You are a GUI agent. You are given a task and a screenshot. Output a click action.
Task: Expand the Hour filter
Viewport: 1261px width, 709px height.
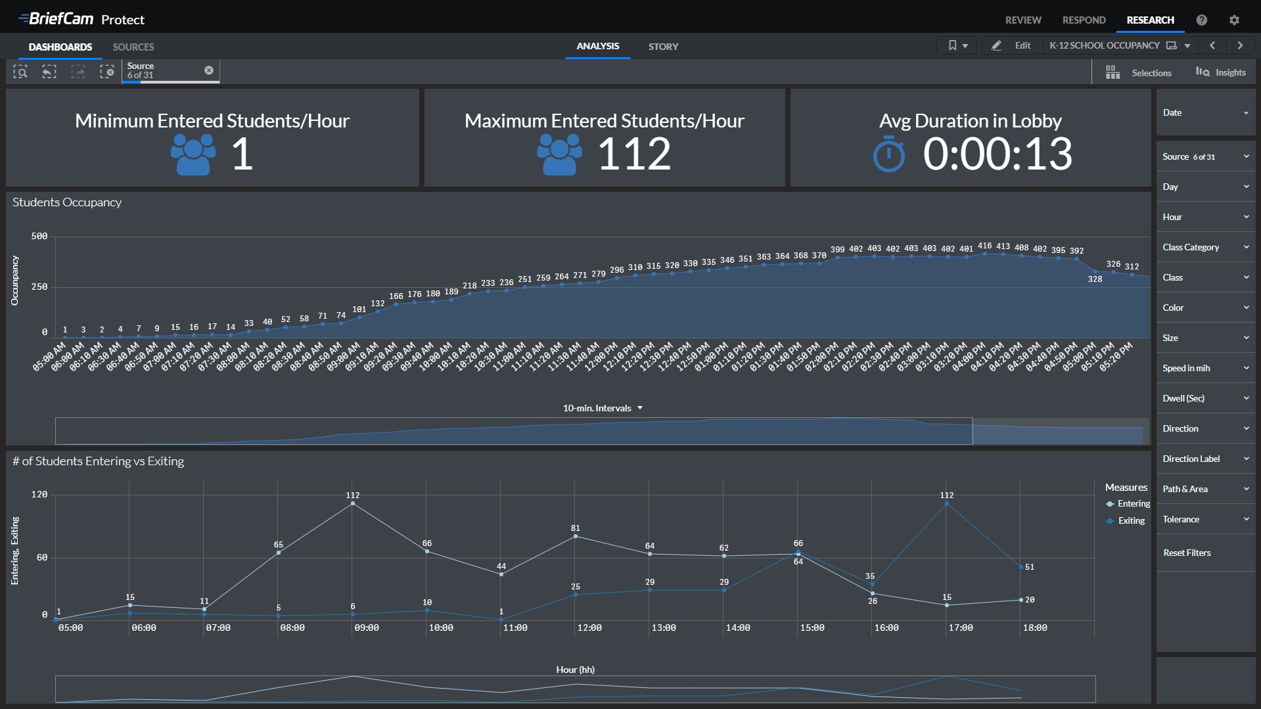[1206, 217]
